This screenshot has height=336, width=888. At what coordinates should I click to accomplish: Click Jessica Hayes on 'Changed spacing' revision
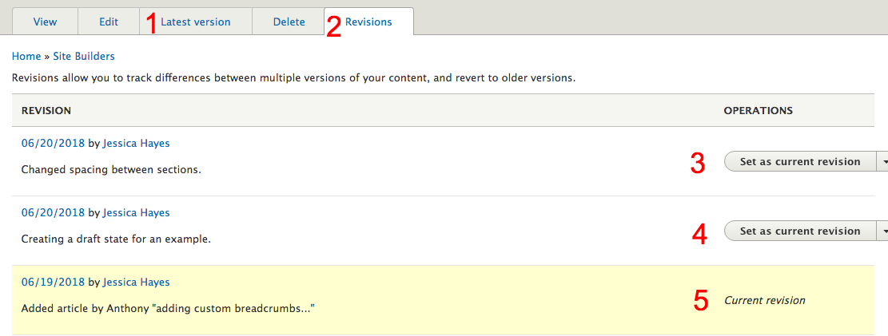pyautogui.click(x=136, y=143)
